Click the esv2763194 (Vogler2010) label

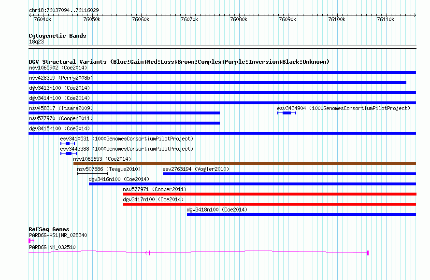point(196,169)
